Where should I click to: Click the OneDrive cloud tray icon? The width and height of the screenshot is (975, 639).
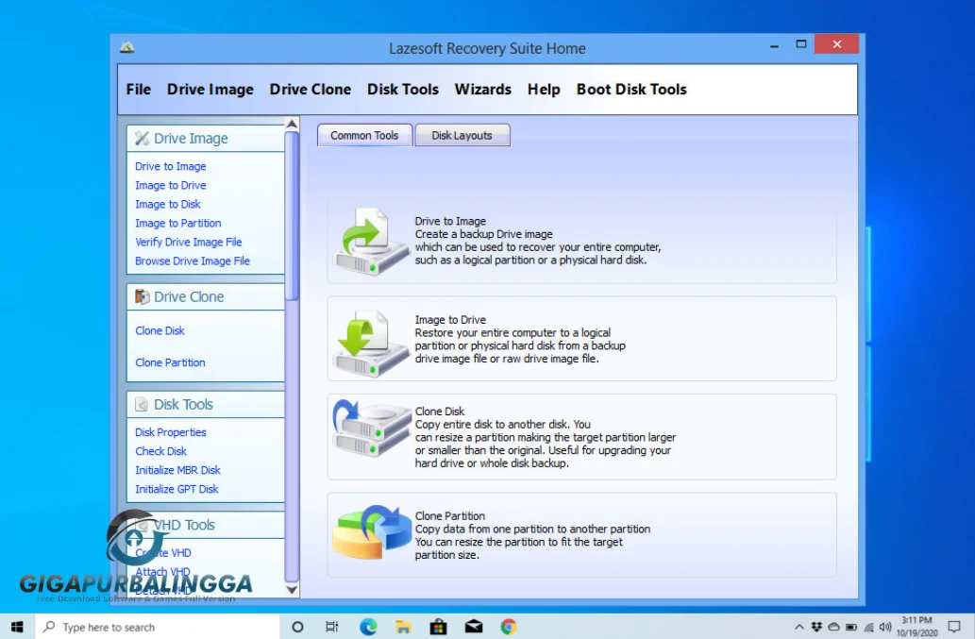click(833, 627)
